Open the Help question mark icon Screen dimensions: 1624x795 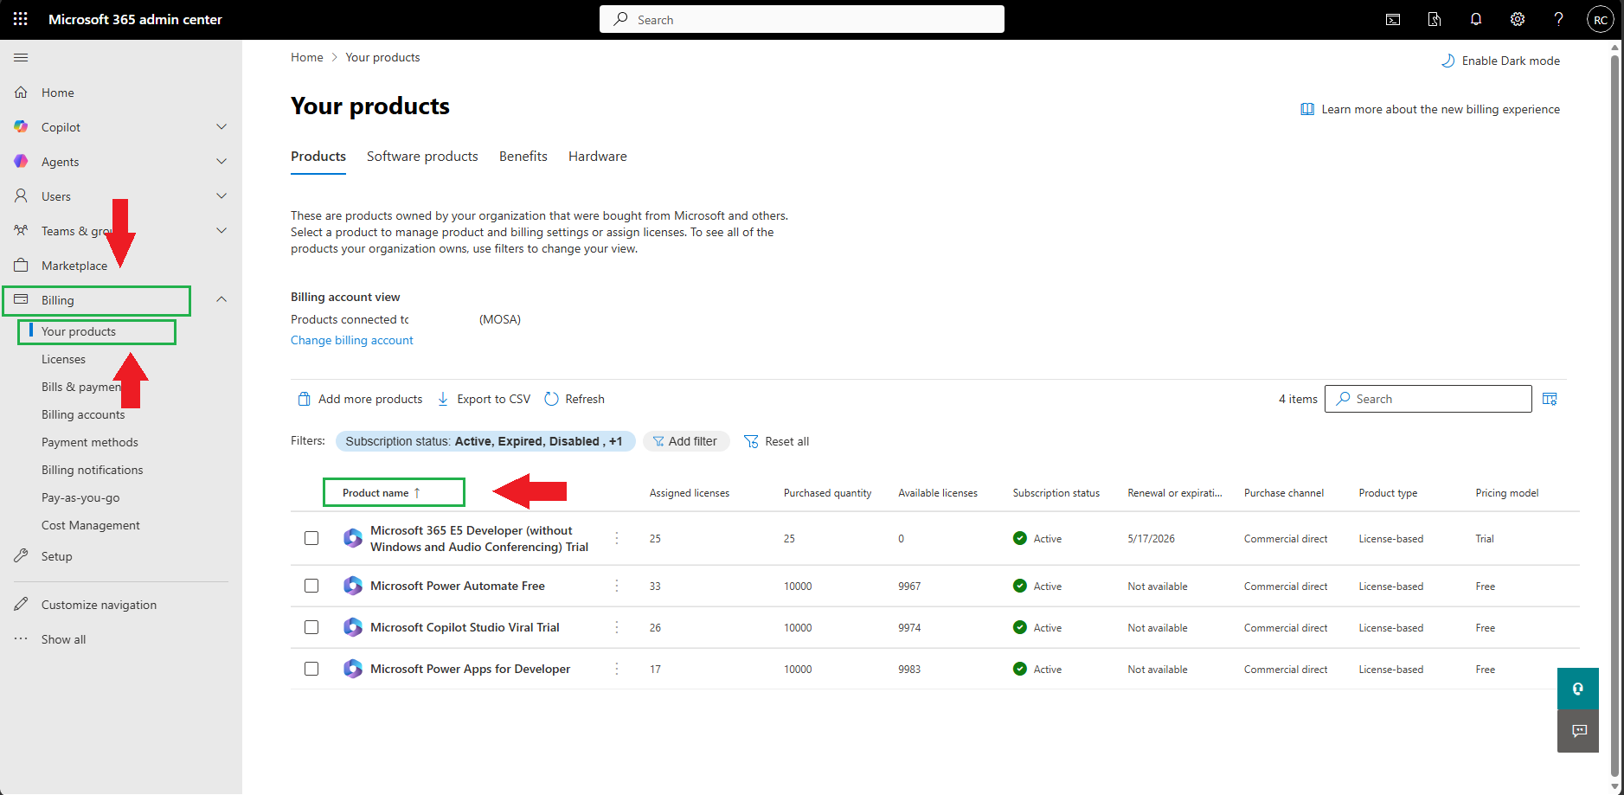[1558, 19]
